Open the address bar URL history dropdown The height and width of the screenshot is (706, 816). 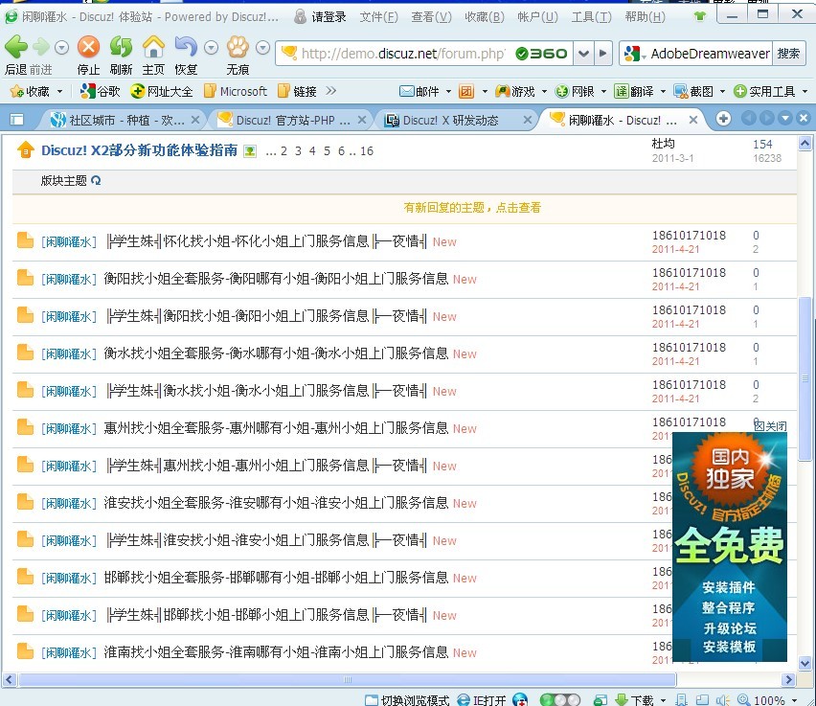pos(584,53)
